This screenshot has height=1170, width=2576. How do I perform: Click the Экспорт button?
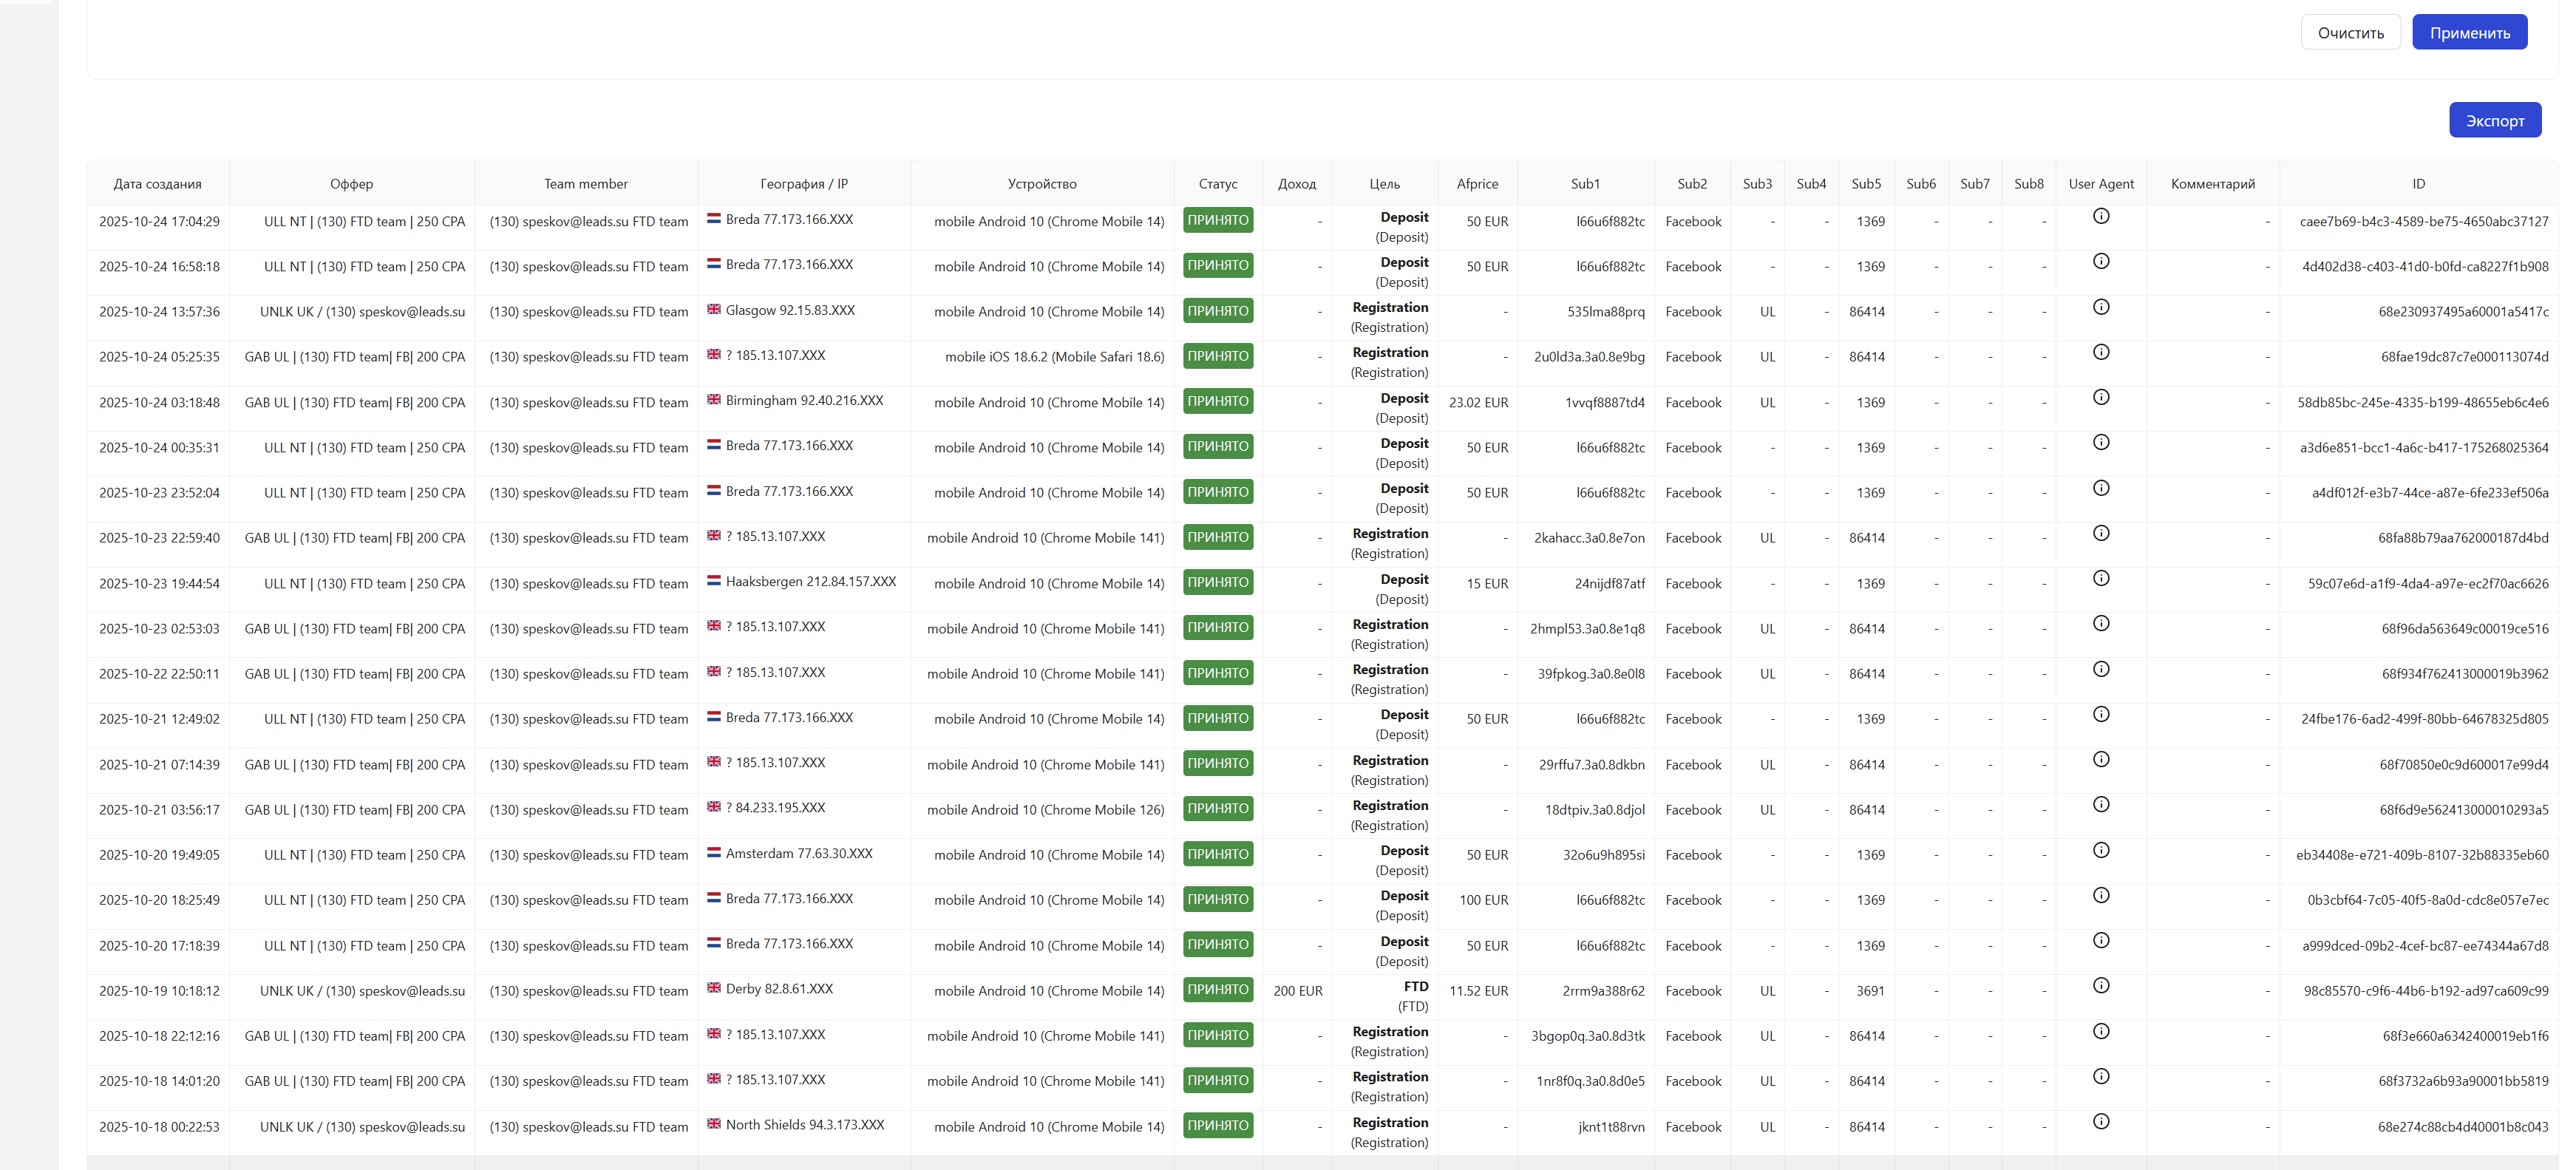[2493, 120]
